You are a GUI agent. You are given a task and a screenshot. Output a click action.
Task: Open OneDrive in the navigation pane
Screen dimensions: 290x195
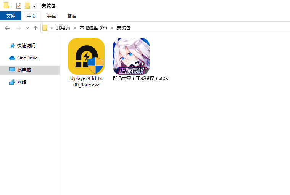click(x=27, y=58)
